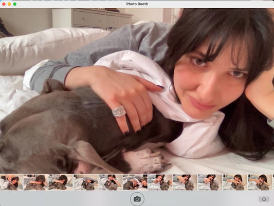Select the fourth thumbnail in the photo strip
Viewport: 274px width, 206px height.
click(x=85, y=182)
